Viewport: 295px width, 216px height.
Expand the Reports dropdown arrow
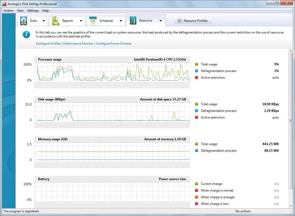coord(81,21)
